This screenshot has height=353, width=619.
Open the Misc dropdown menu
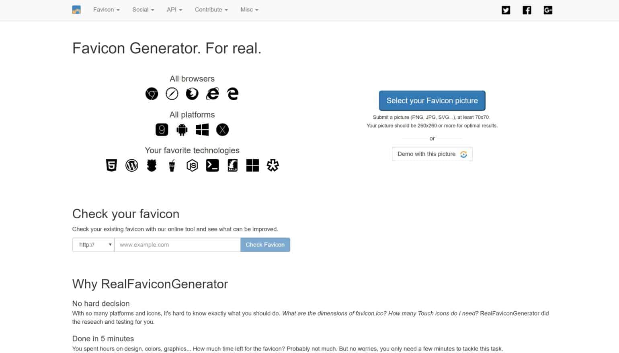point(250,10)
